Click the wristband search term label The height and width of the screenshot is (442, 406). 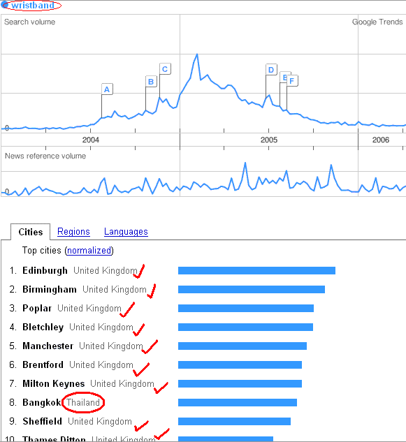coord(33,5)
